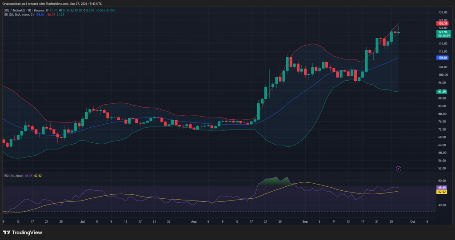
Task: Click the 132.00 mark on price scale
Action: click(443, 12)
